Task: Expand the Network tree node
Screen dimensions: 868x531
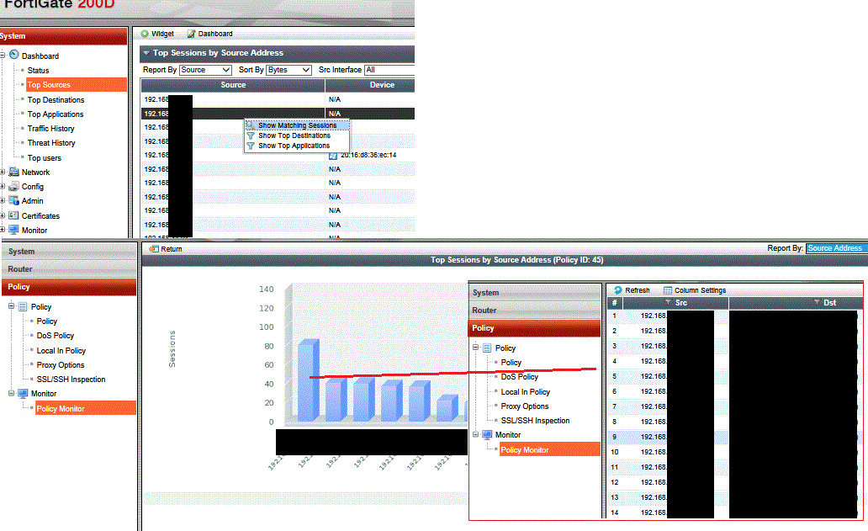Action: click(3, 173)
